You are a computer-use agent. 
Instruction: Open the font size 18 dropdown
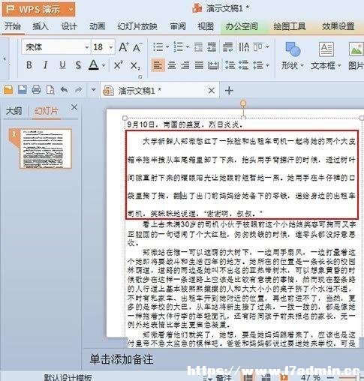111,47
